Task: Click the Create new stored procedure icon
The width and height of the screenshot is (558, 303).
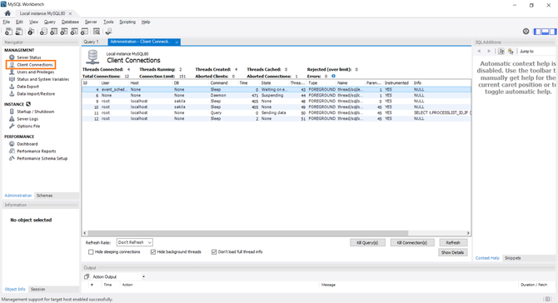Action: coord(74,32)
